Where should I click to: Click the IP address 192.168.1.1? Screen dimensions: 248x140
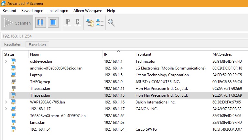(113, 61)
